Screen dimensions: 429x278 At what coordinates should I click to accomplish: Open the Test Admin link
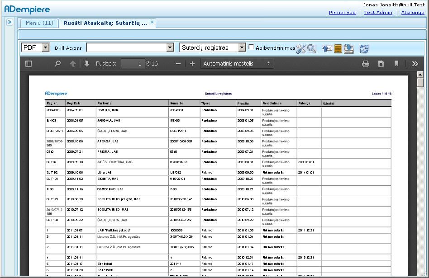(x=378, y=13)
